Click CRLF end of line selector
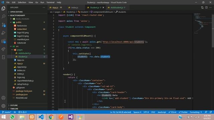The height and width of the screenshot is (120, 214). pyautogui.click(x=153, y=112)
